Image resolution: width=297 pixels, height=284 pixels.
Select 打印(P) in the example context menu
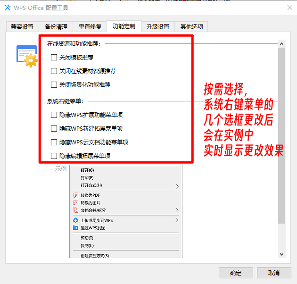[x=87, y=178]
